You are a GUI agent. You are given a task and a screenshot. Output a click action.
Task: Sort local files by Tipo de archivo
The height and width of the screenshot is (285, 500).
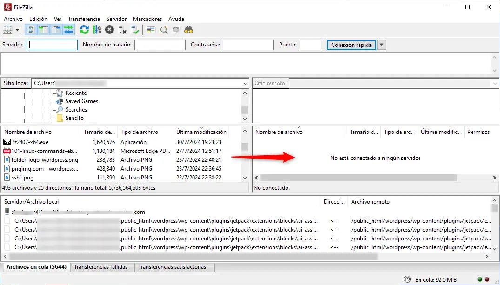tap(146, 132)
